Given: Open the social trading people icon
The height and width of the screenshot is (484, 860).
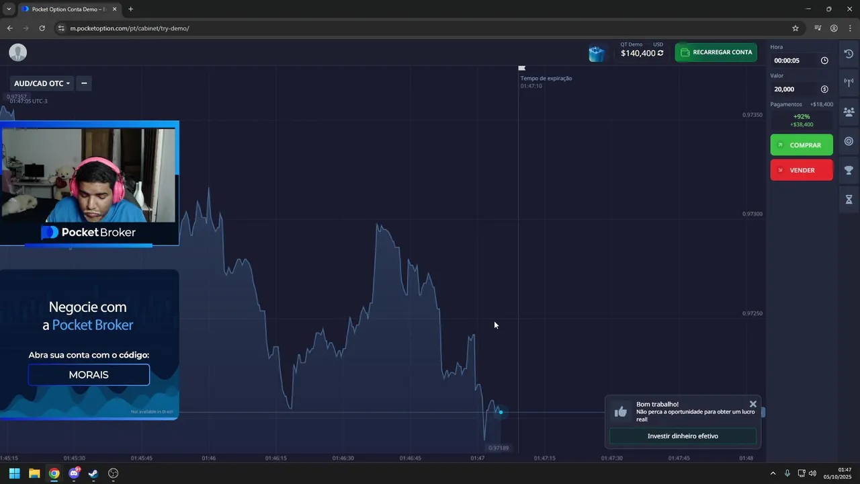Looking at the screenshot, I should click(849, 112).
